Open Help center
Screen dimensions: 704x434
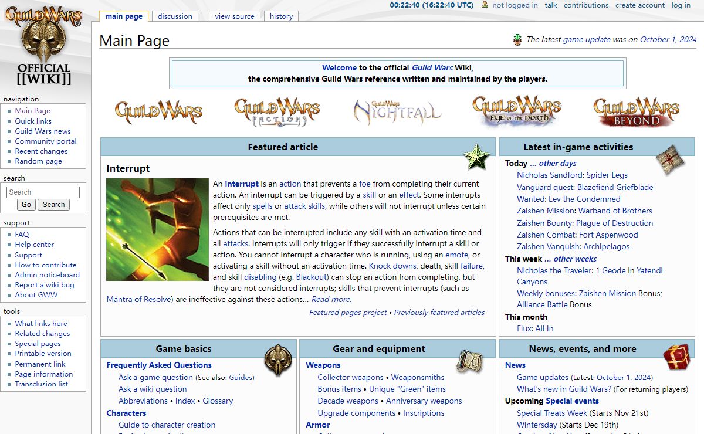click(x=35, y=245)
